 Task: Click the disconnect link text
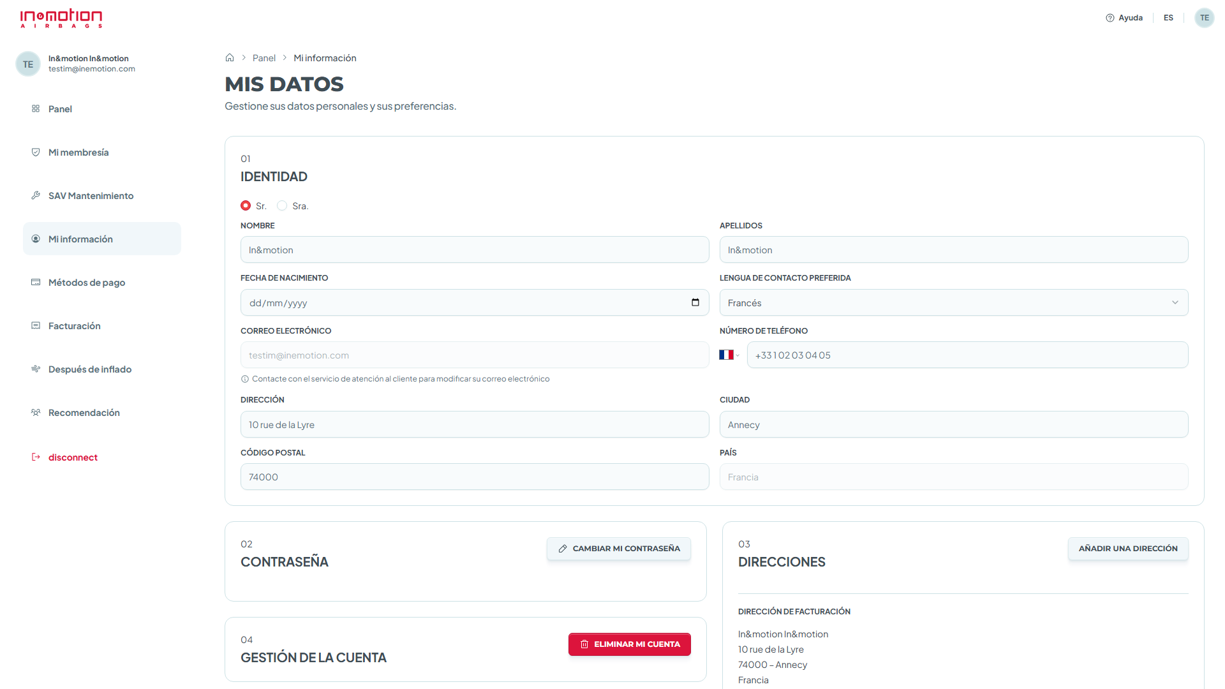click(x=73, y=457)
